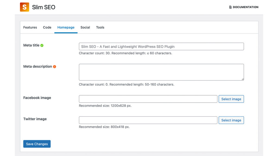278x156 pixels.
Task: Click the orange warning icon beside Meta description
Action: 54,67
